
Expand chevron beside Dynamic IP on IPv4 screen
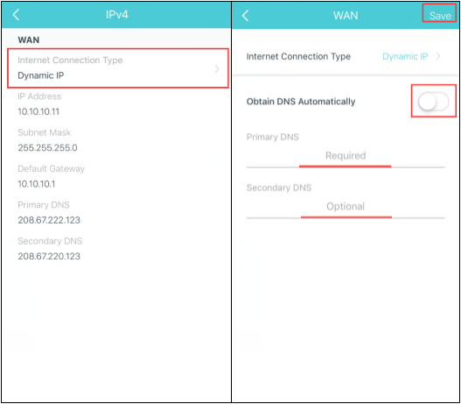pyautogui.click(x=217, y=69)
